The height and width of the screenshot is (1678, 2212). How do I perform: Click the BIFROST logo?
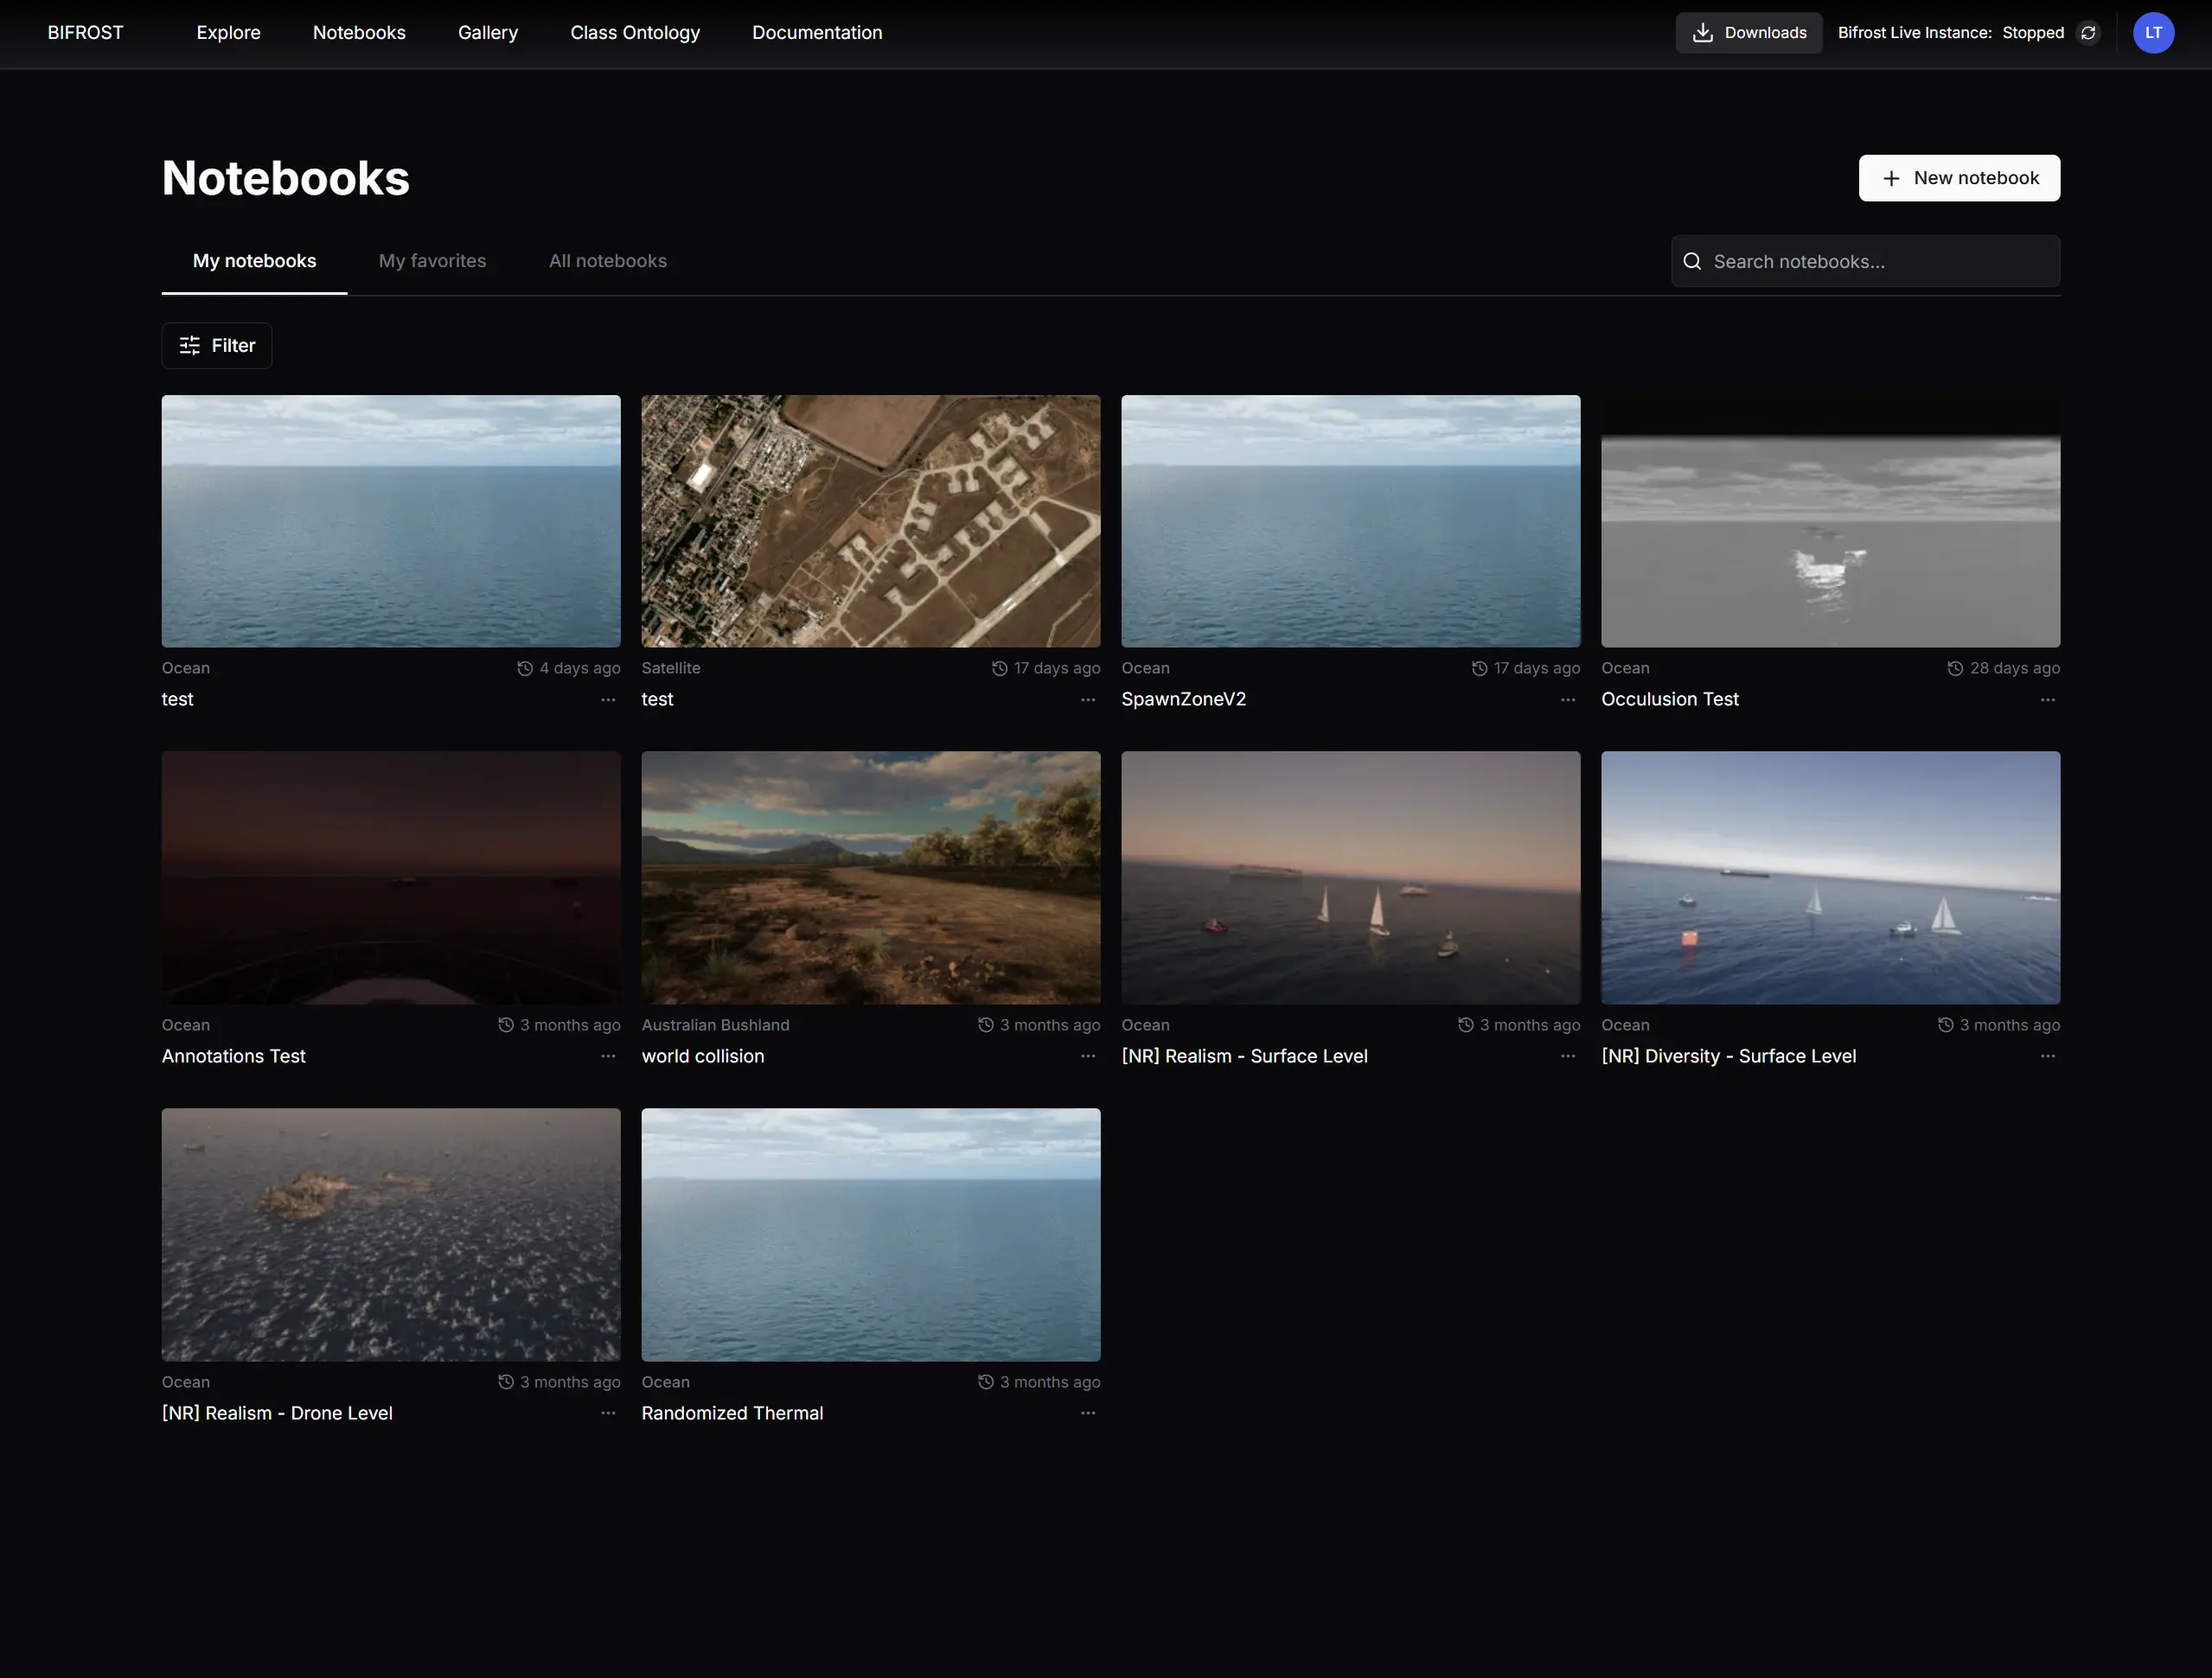click(85, 33)
